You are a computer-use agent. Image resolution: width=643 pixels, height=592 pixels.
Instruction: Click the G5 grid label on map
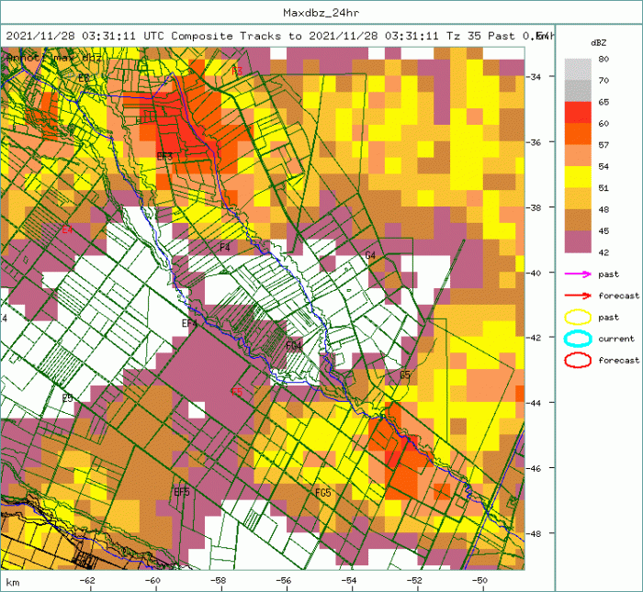coord(405,374)
